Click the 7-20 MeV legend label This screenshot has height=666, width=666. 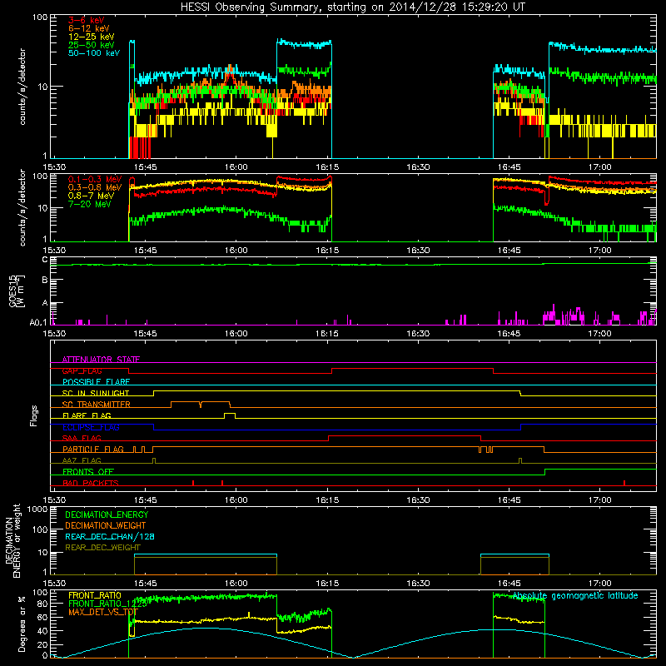90,204
